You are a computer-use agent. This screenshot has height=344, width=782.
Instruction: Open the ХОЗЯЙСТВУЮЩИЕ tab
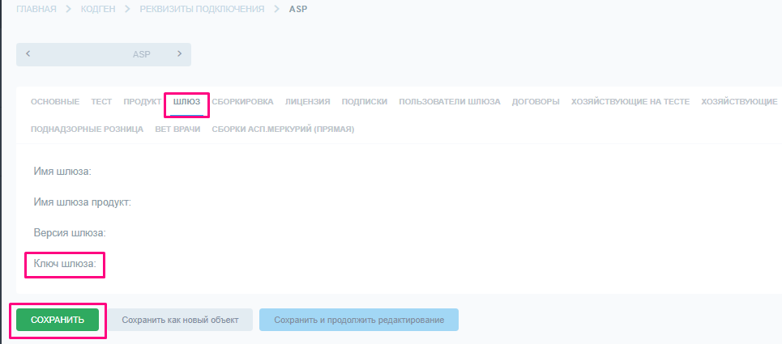pos(739,101)
